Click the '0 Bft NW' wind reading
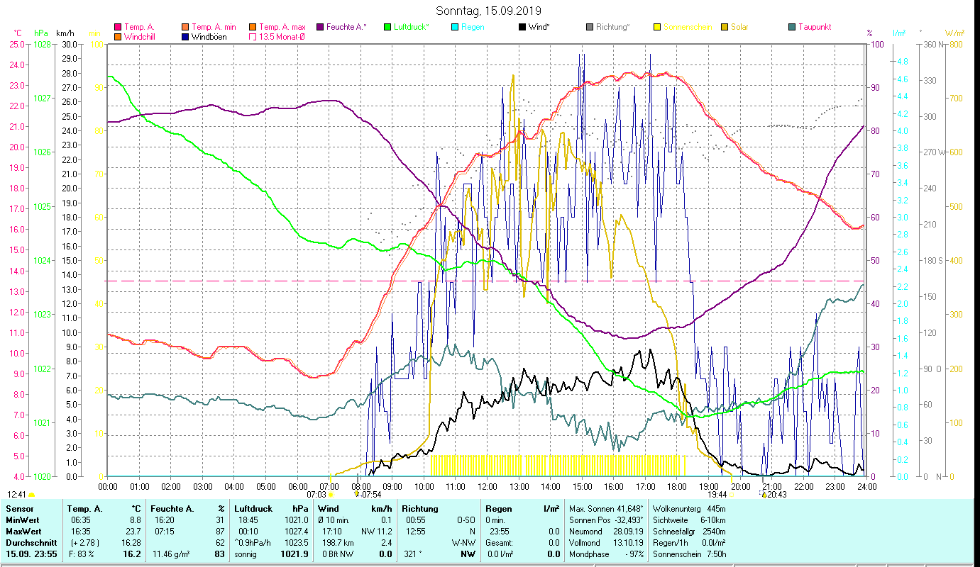This screenshot has width=980, height=567. pos(337,554)
